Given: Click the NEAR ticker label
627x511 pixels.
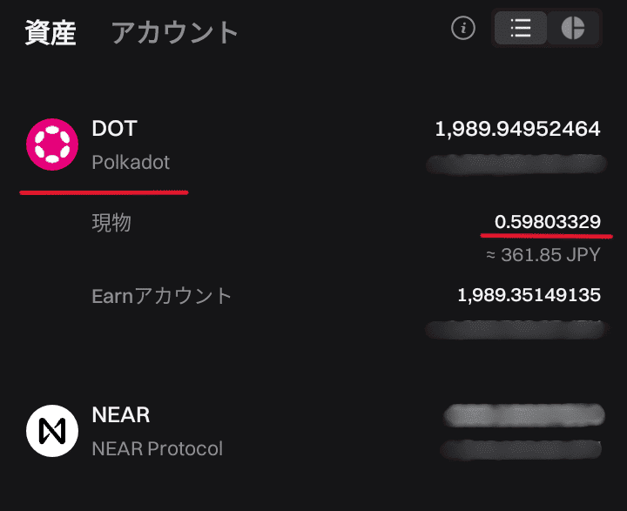Looking at the screenshot, I should pos(120,415).
